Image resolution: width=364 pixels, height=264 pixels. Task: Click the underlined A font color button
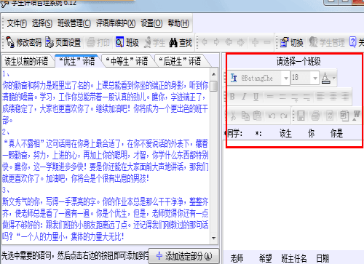click(325, 78)
